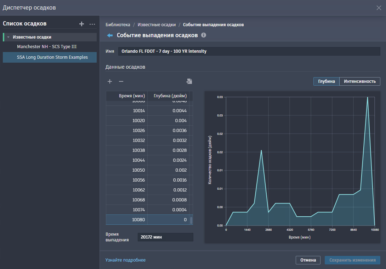
Task: Edit the Имя storm name field
Action: point(249,51)
